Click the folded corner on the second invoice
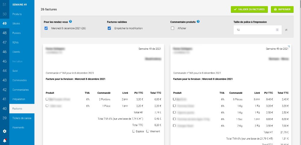The width and height of the screenshot is (301, 145). point(289,47)
